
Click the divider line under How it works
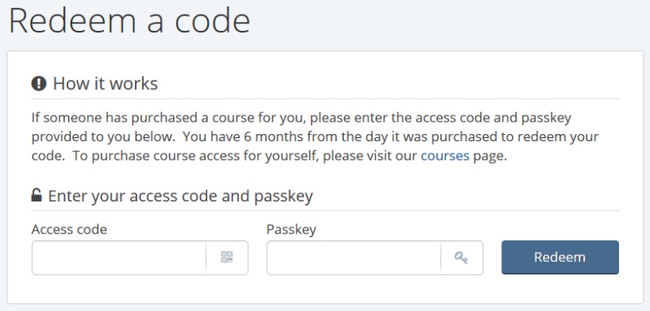(325, 99)
